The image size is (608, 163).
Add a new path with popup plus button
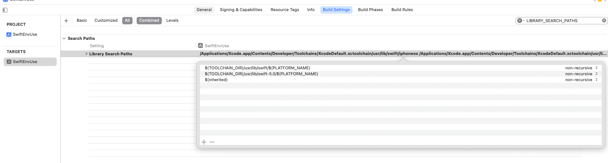click(204, 142)
